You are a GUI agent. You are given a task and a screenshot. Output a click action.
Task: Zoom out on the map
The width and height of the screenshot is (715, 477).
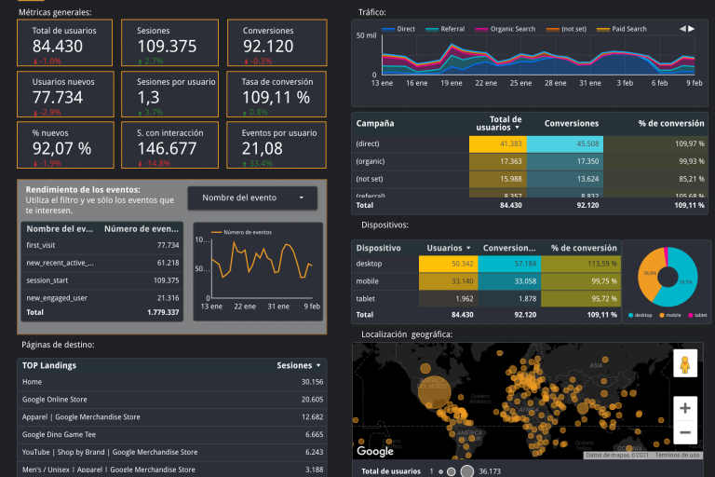pos(685,432)
